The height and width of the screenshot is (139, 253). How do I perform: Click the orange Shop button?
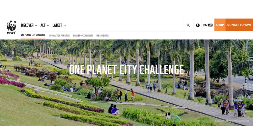tap(220, 25)
